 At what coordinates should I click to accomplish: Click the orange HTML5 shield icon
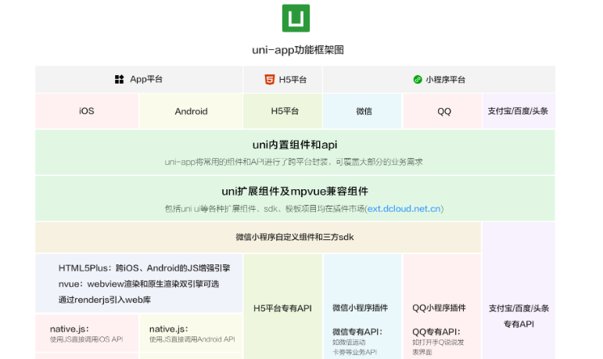tap(270, 79)
